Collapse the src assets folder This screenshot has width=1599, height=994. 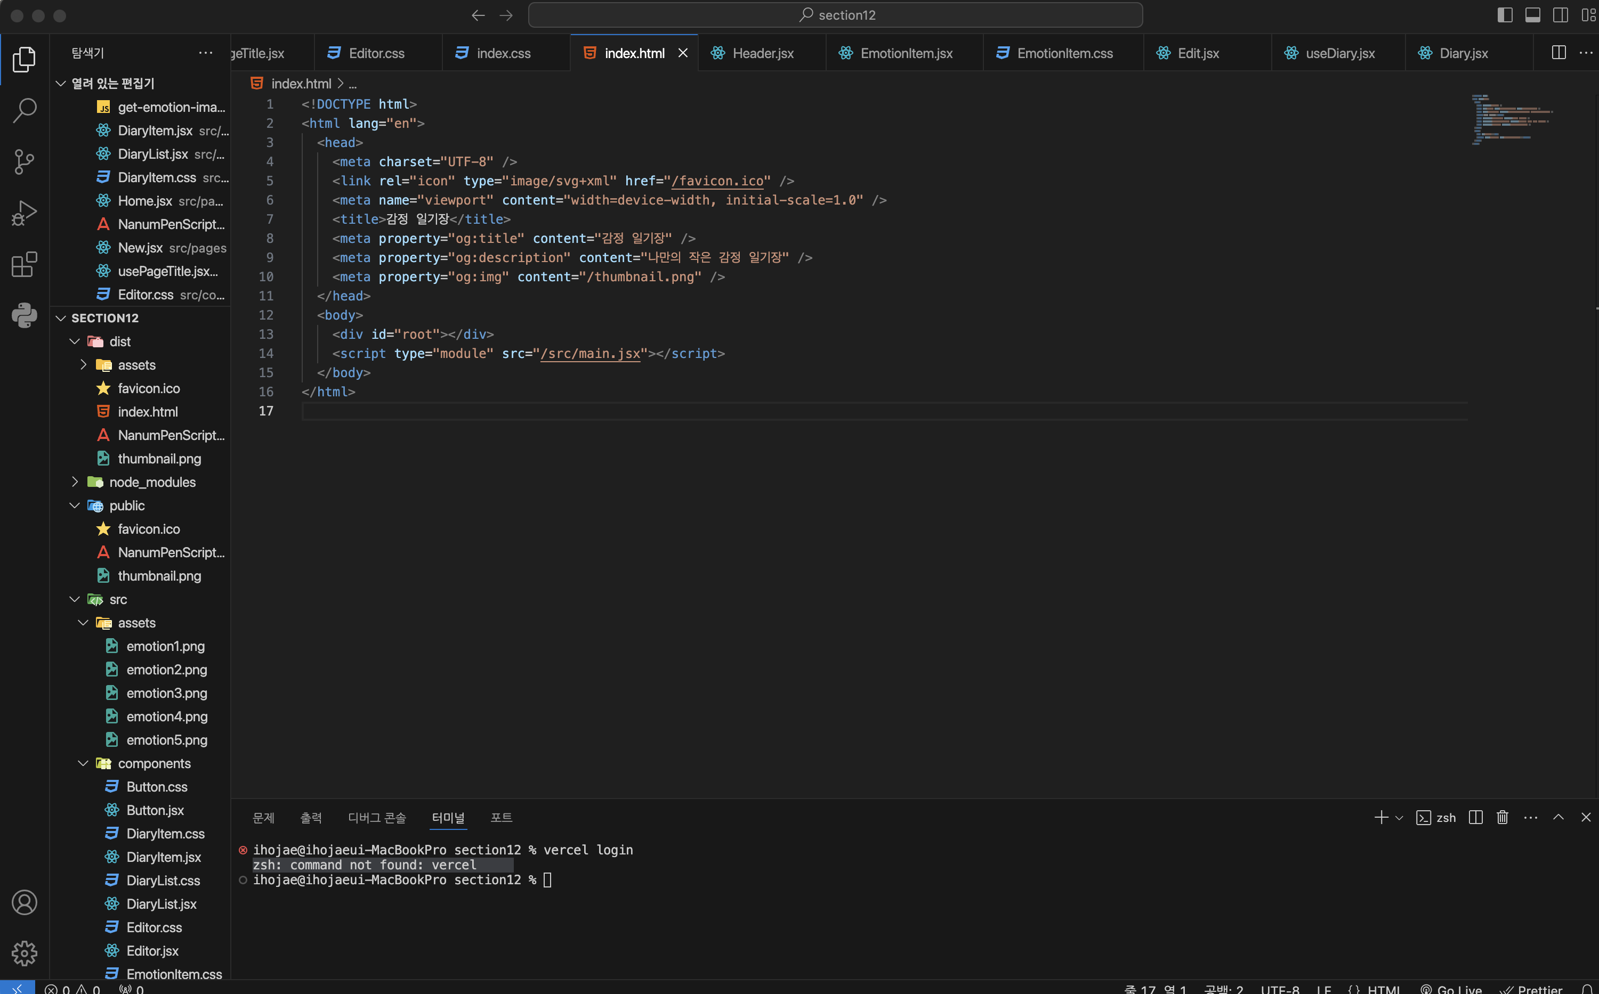coord(140,623)
